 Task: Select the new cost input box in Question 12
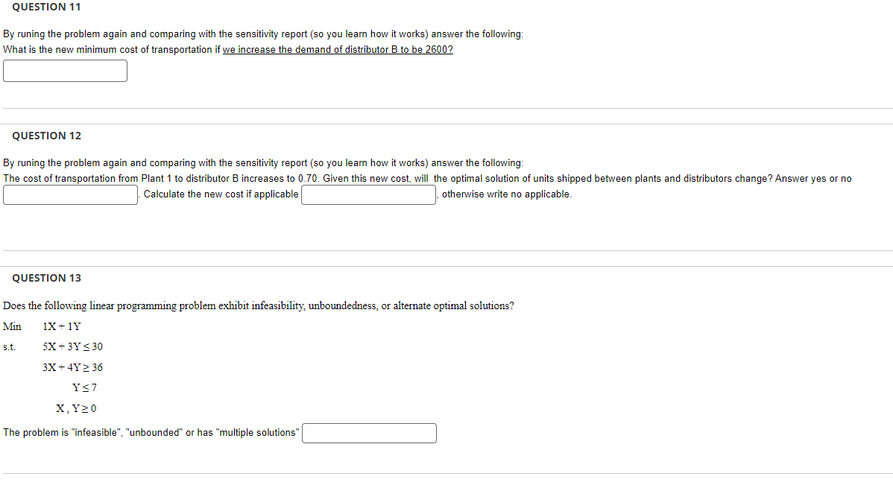click(368, 194)
